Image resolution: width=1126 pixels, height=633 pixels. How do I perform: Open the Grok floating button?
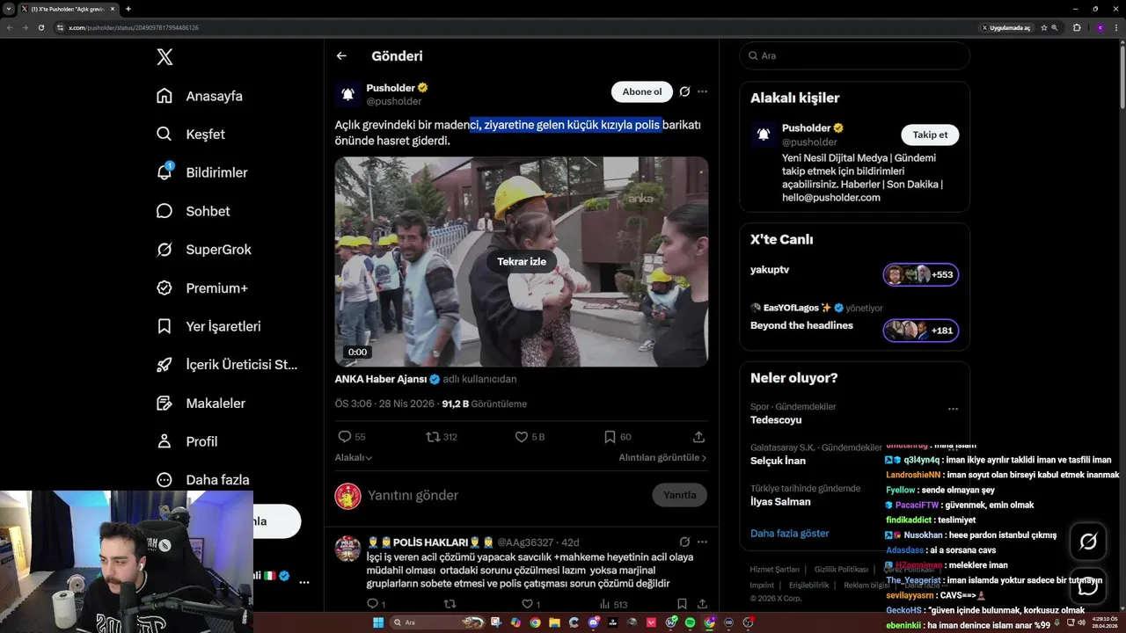[1088, 542]
